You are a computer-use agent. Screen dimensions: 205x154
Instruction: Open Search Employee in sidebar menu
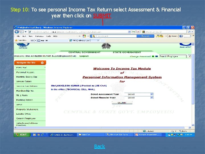(x=30, y=119)
